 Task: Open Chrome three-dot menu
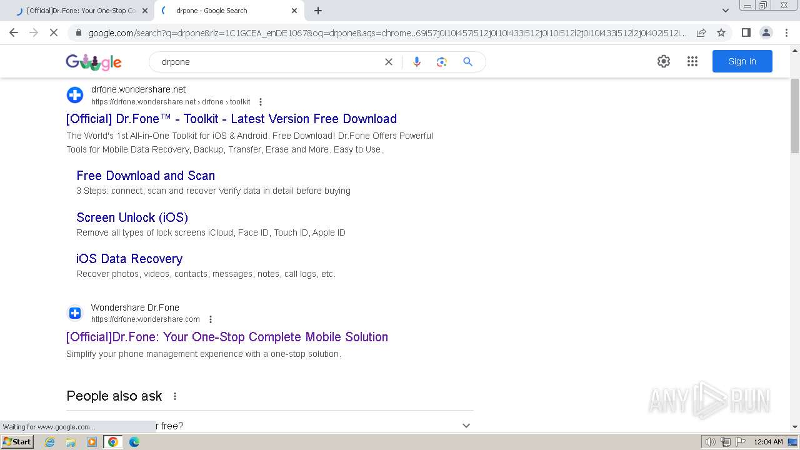[x=786, y=32]
